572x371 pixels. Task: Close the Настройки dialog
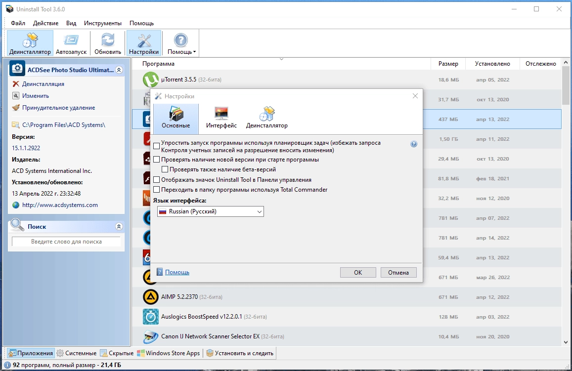pos(415,96)
